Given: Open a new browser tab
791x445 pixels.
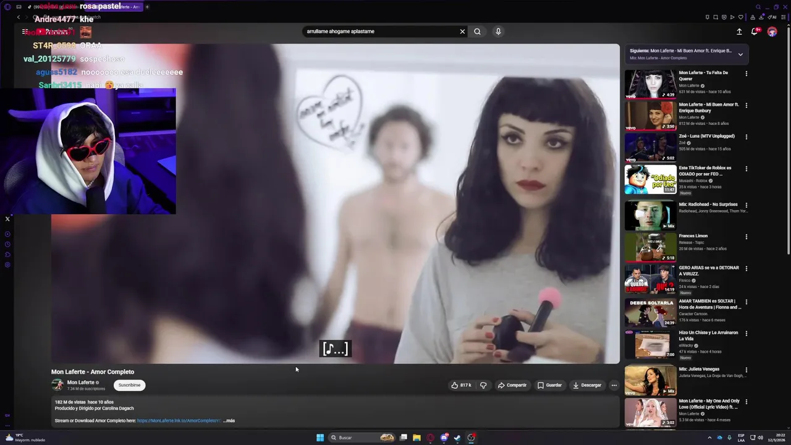Looking at the screenshot, I should click(147, 7).
